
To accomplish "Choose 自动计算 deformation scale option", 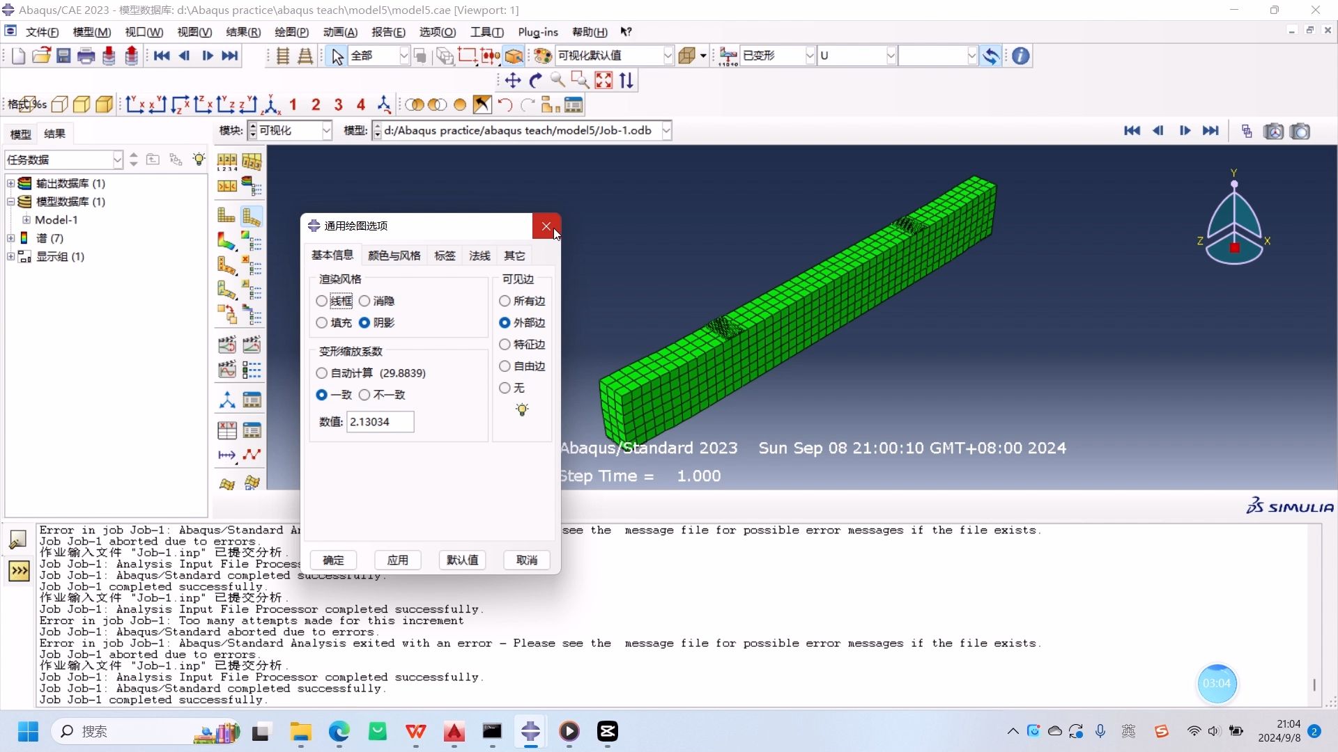I will (321, 373).
